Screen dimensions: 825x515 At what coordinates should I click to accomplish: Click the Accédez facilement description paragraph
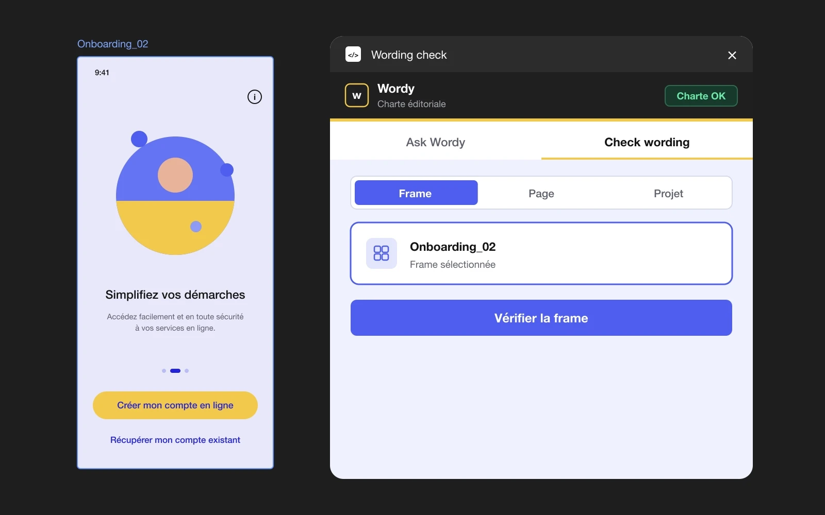(175, 322)
